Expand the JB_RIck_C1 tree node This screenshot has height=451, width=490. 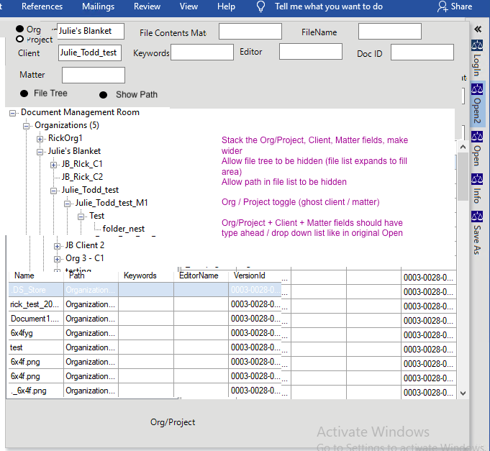(x=53, y=165)
